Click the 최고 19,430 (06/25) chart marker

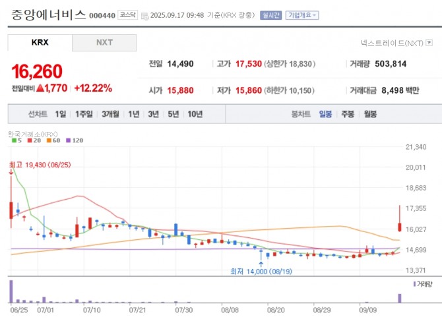40,165
